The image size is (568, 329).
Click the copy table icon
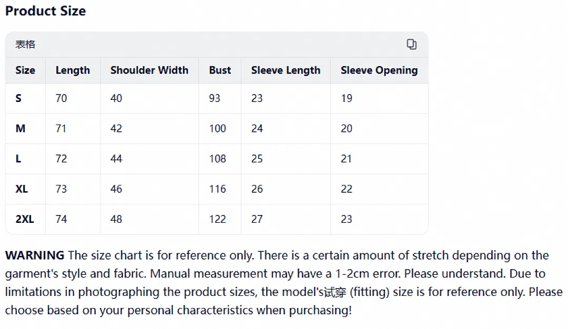click(411, 44)
